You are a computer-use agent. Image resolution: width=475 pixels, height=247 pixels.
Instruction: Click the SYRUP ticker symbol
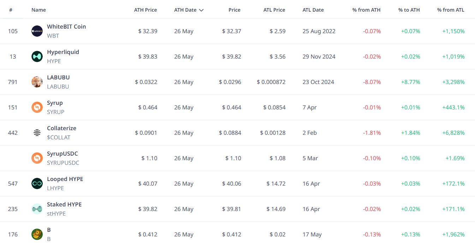(x=55, y=112)
